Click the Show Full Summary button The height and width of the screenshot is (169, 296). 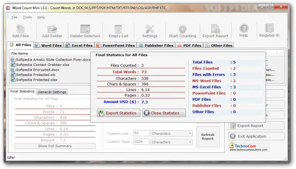coord(55,146)
